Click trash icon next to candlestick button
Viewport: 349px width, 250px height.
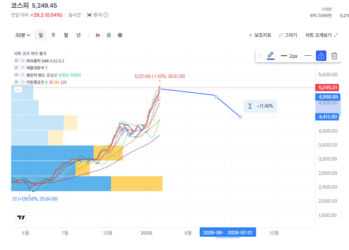pyautogui.click(x=109, y=35)
